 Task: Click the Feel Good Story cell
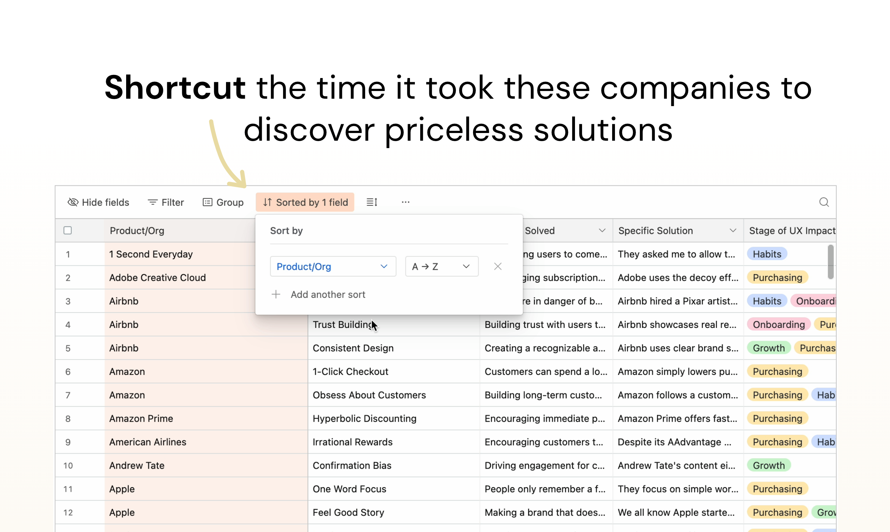coord(394,512)
